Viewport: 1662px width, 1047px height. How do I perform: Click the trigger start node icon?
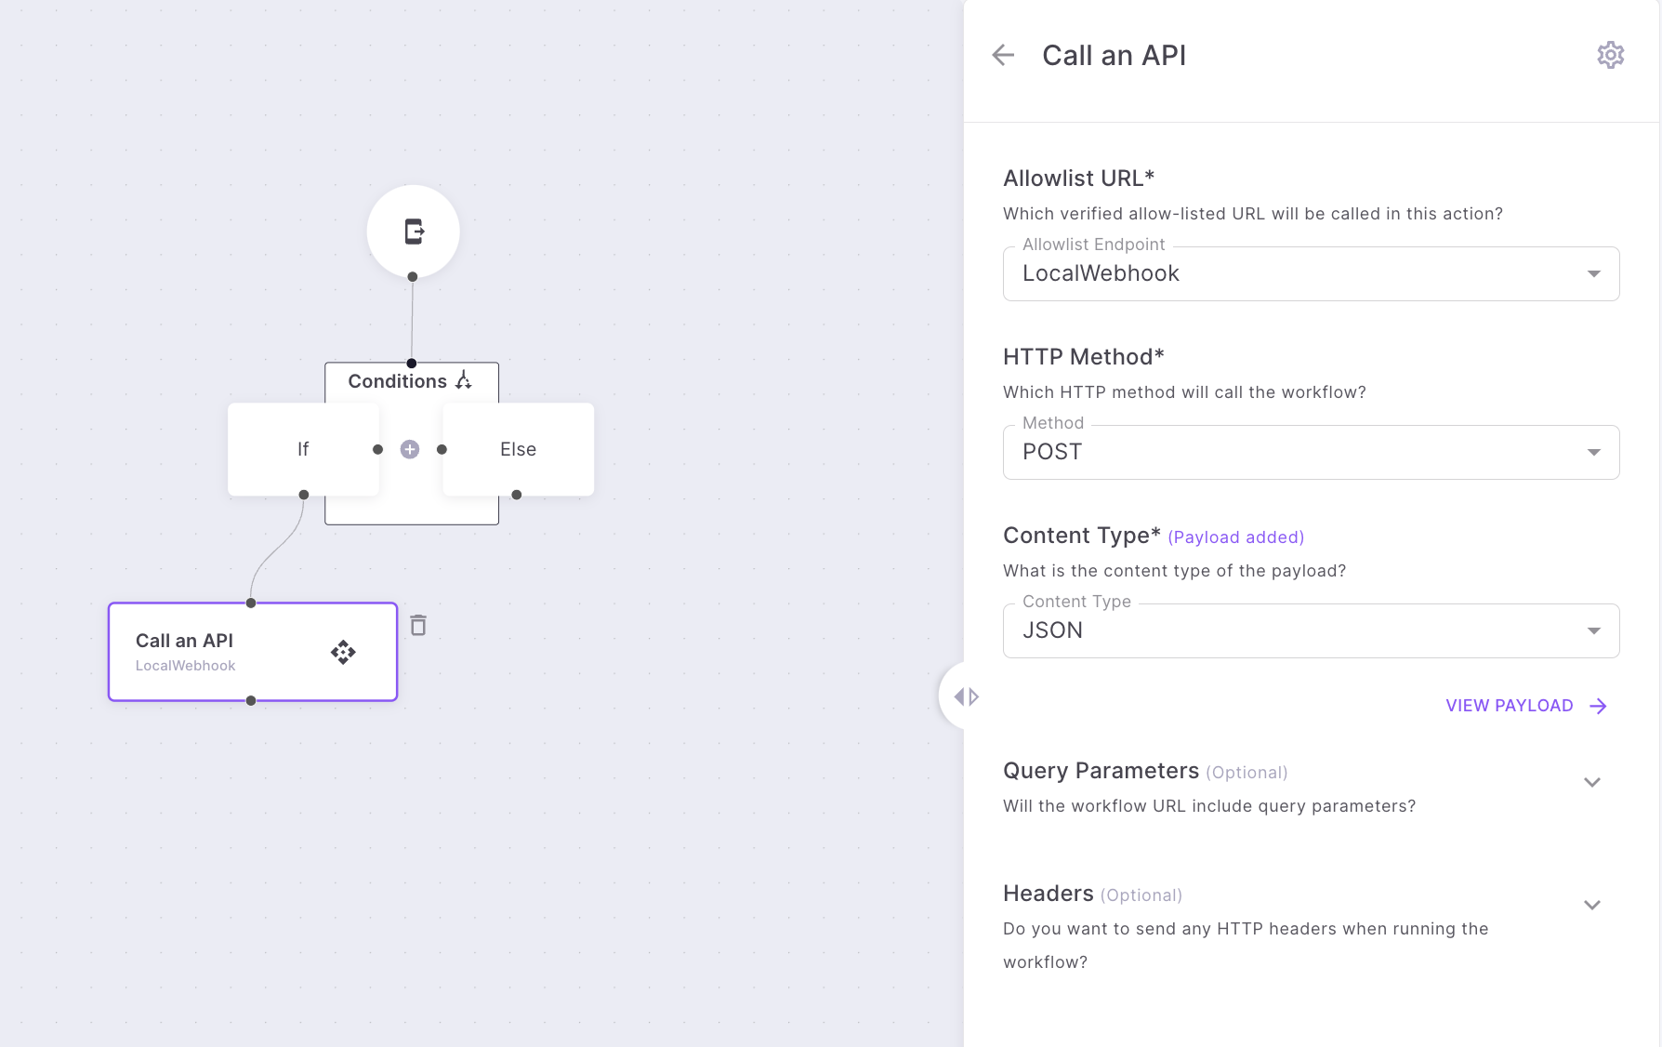414,232
